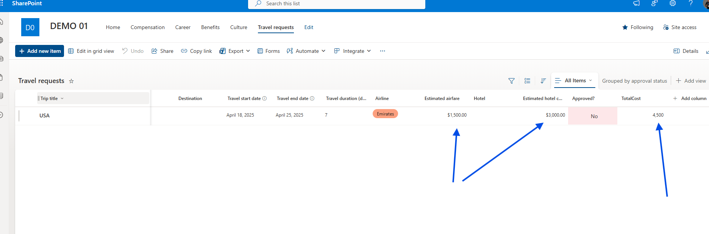Open the Details pane
The image size is (709, 234).
686,51
